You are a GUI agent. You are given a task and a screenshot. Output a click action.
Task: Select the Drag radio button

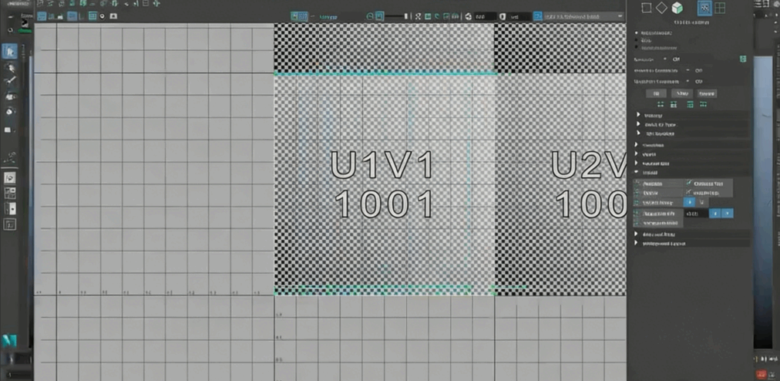(x=637, y=41)
